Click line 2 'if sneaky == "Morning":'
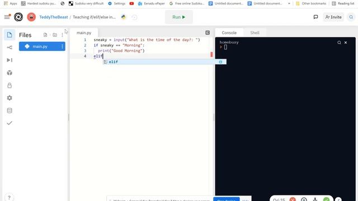This screenshot has height=201, width=358. coord(119,45)
